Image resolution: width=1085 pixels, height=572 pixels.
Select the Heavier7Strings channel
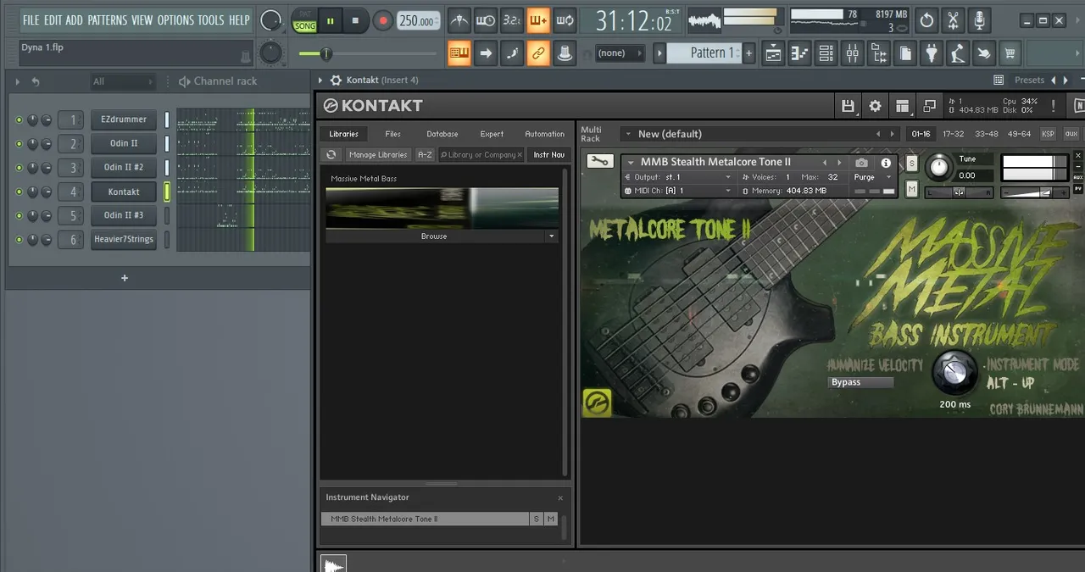click(124, 239)
